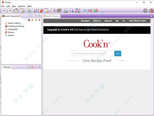Click the Back arrow toolbar button
The width and height of the screenshot is (154, 116).
pyautogui.click(x=4, y=10)
